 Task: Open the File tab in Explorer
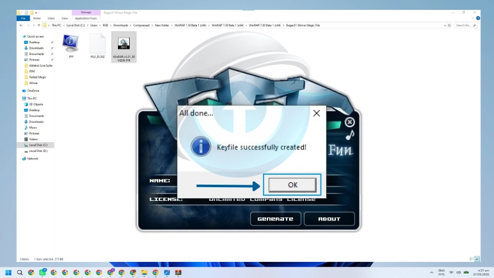point(23,19)
